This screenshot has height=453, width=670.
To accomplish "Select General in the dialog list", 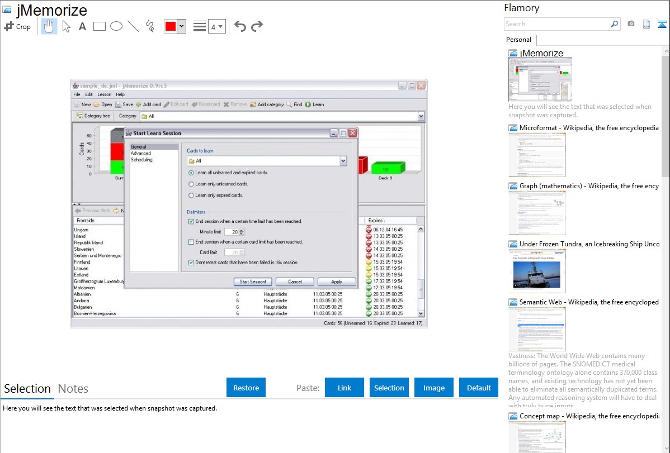I will 154,147.
